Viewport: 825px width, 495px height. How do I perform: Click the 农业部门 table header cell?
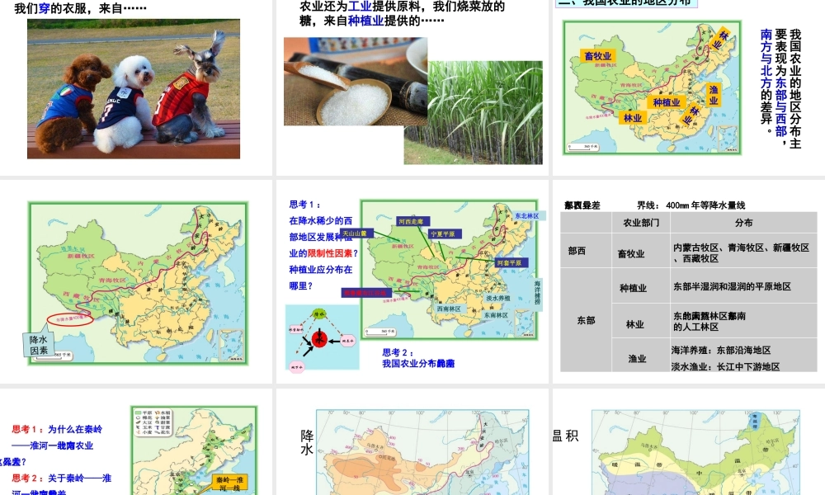click(x=641, y=223)
